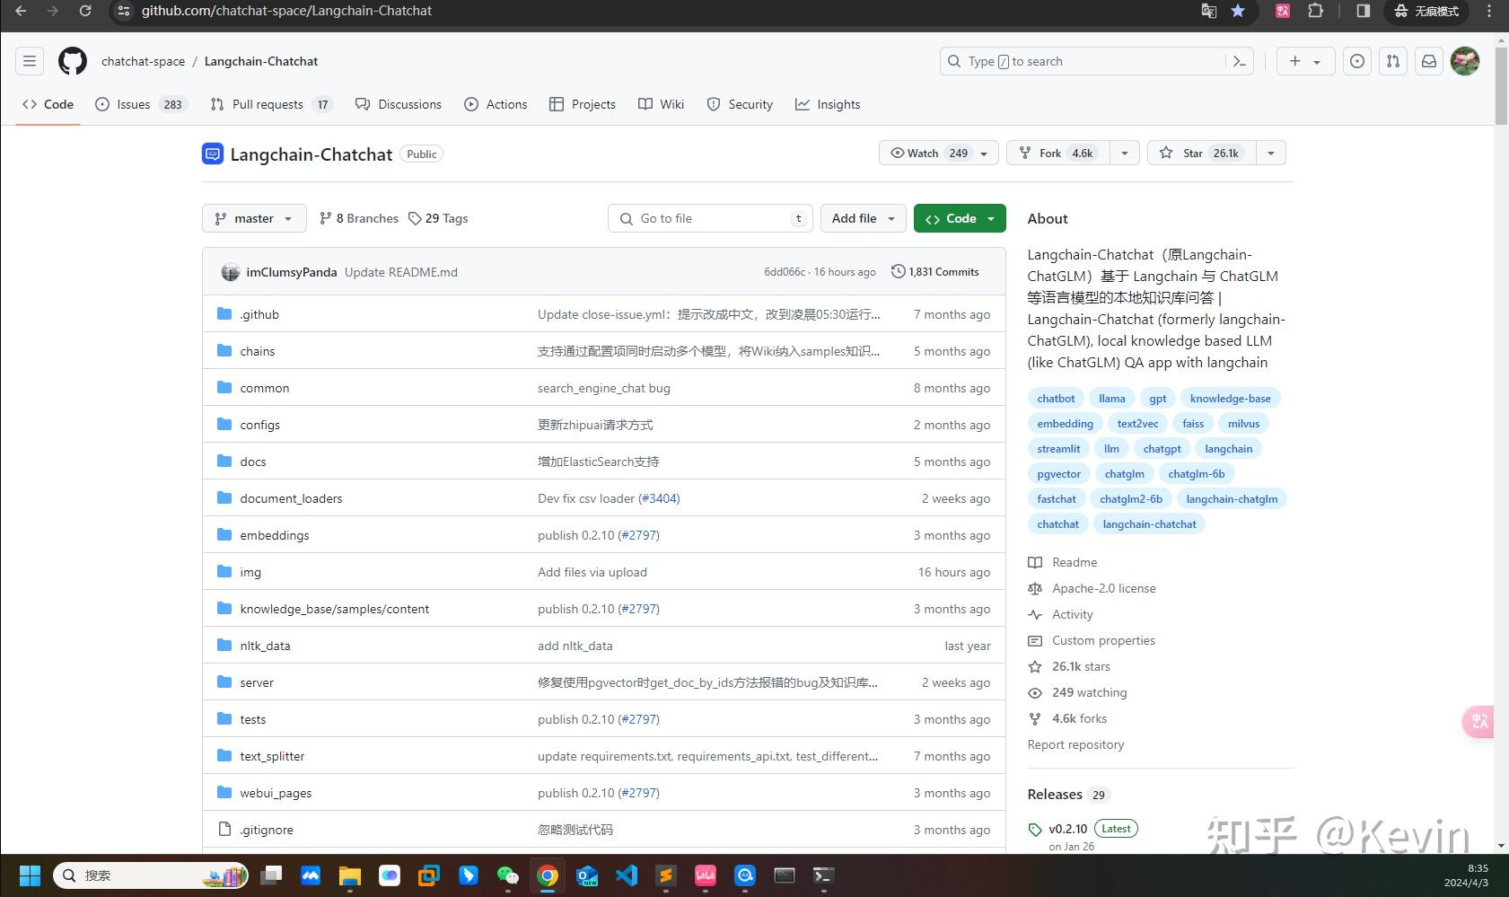Image resolution: width=1509 pixels, height=897 pixels.
Task: Star the Langchain-Chatchat repository
Action: (x=1202, y=154)
